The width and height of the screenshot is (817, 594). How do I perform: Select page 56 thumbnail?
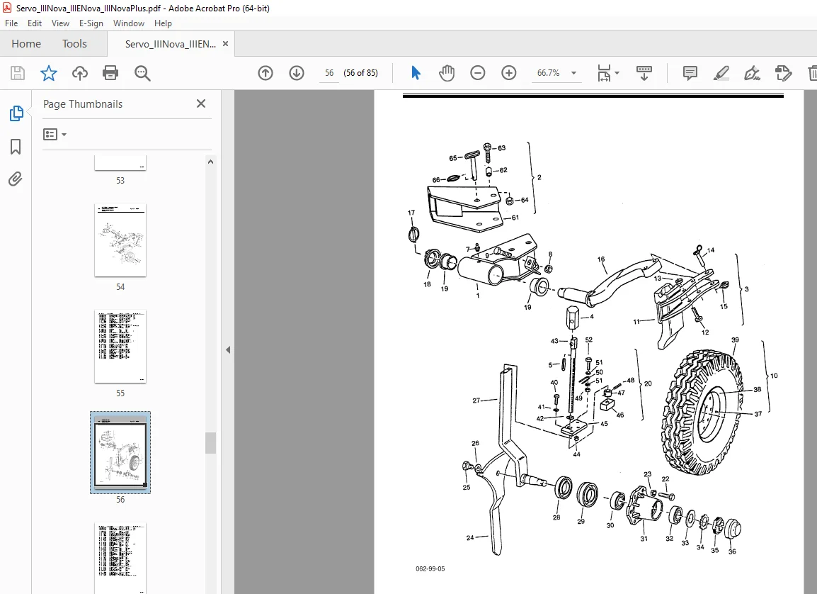[x=120, y=453]
